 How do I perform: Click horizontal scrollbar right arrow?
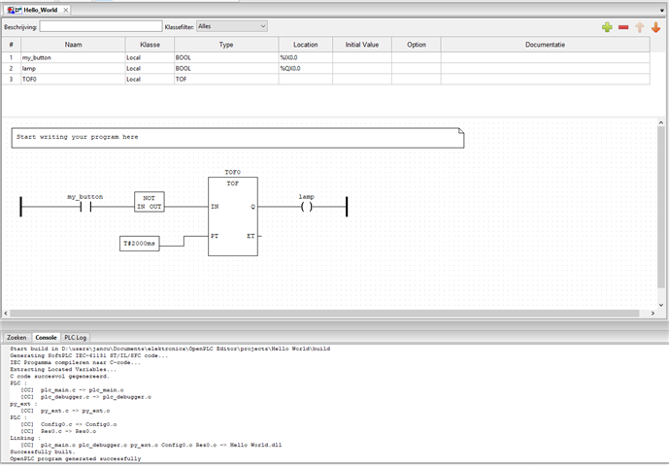652,314
